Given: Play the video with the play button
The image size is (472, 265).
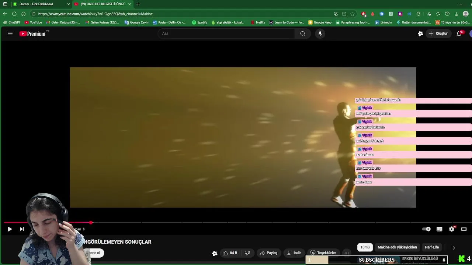Looking at the screenshot, I should pyautogui.click(x=10, y=229).
